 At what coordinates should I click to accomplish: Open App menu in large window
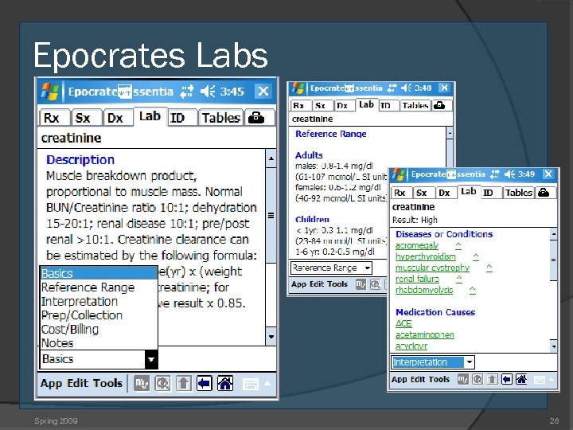51,383
